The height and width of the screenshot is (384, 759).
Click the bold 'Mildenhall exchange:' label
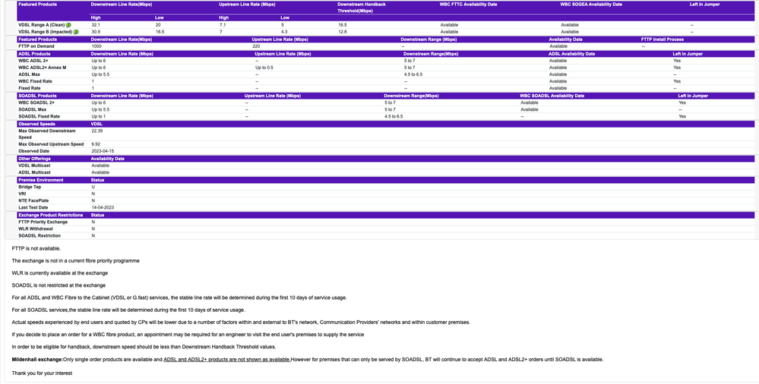pos(37,359)
